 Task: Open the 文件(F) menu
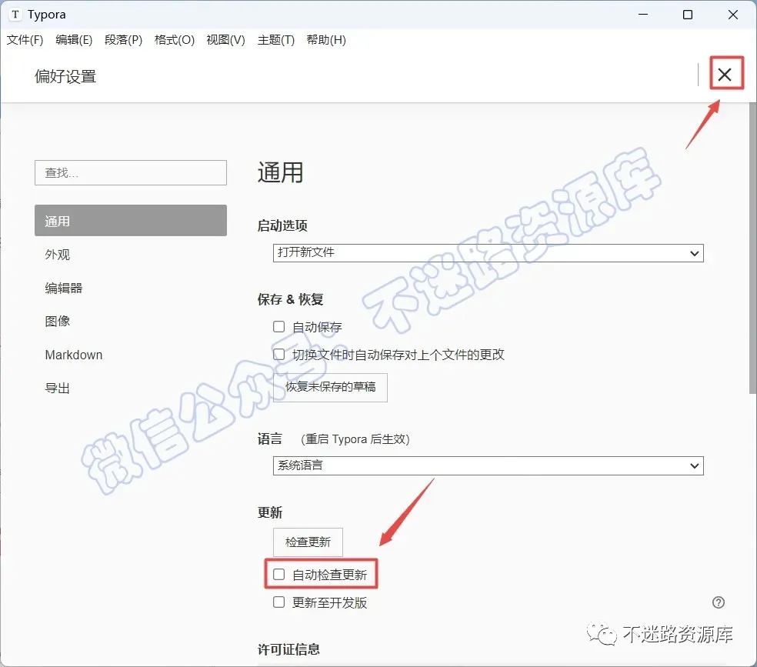[x=25, y=40]
